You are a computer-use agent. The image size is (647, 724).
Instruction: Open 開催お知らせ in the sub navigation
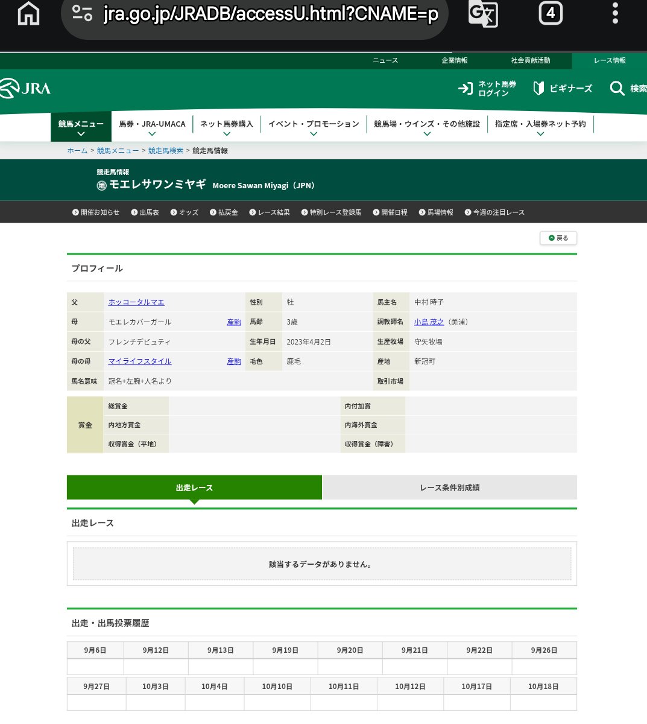click(x=96, y=212)
